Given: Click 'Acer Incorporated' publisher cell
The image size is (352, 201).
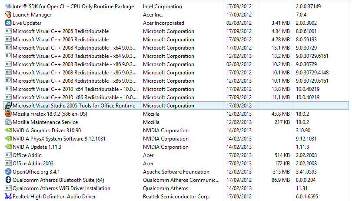Looking at the screenshot, I should (163, 23).
